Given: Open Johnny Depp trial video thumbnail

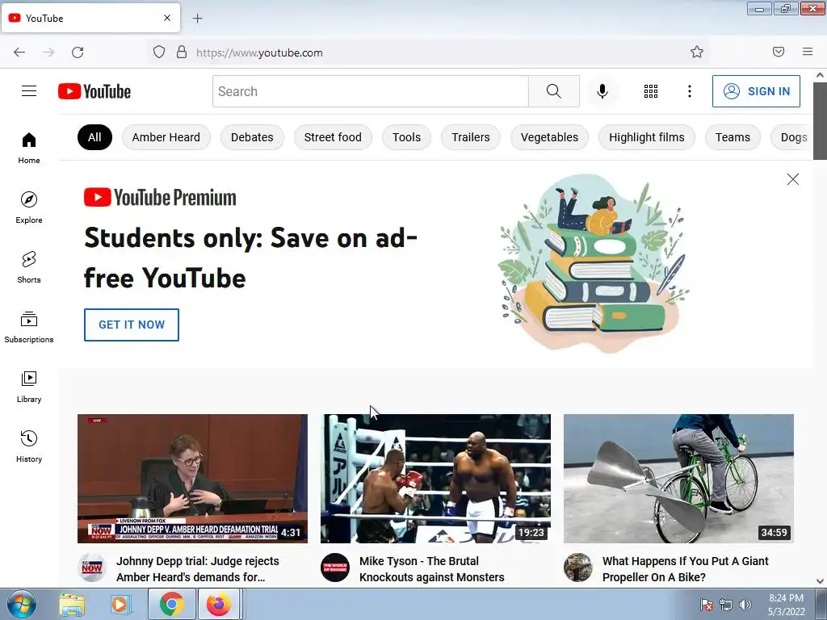Looking at the screenshot, I should [x=192, y=479].
